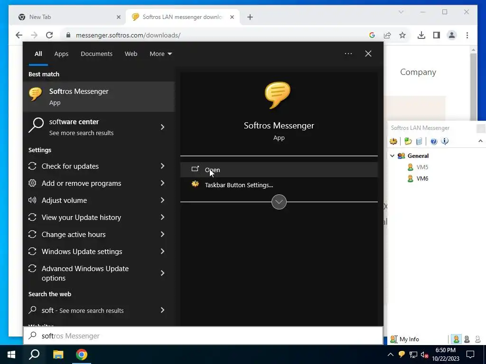Screen dimensions: 486x364
Task: Reload the page in Chrome
Action: click(x=49, y=35)
